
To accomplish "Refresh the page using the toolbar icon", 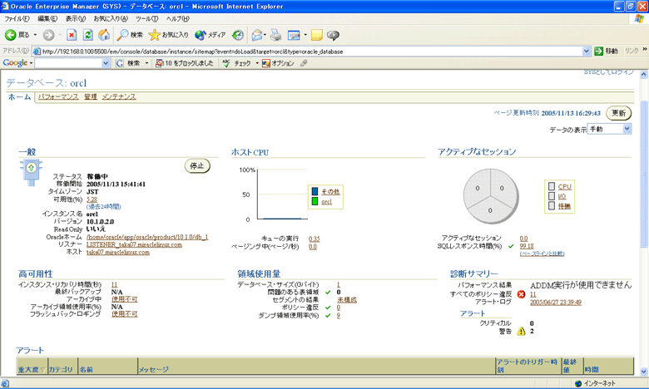I will point(87,35).
